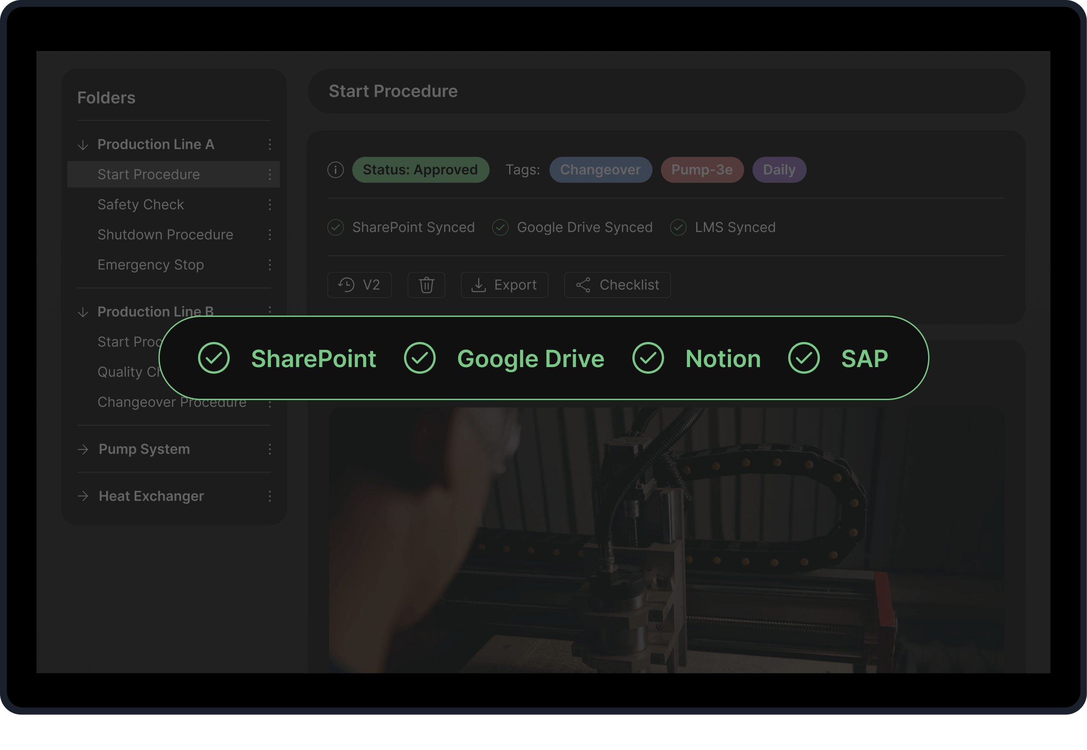Image resolution: width=1087 pixels, height=750 pixels.
Task: Toggle the SharePoint checkmark in overlay
Action: [214, 358]
